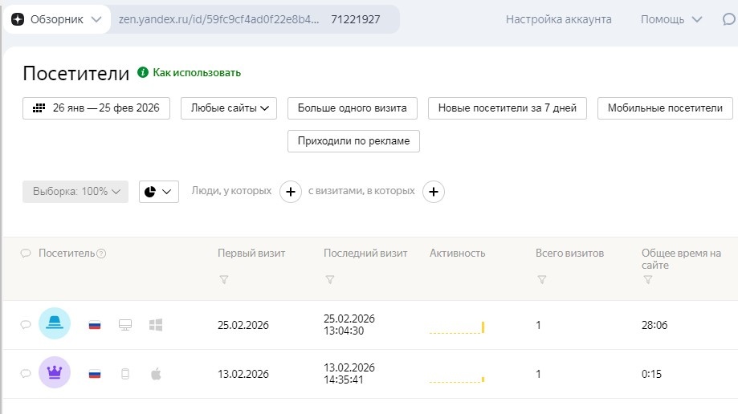The image size is (738, 414).
Task: Open the pie-chart segment dropdown
Action: (159, 192)
